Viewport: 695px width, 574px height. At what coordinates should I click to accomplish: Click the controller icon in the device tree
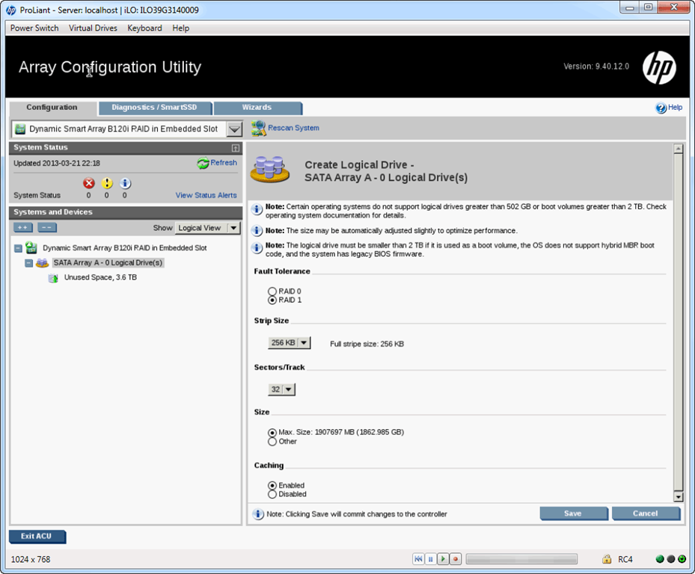pyautogui.click(x=31, y=247)
